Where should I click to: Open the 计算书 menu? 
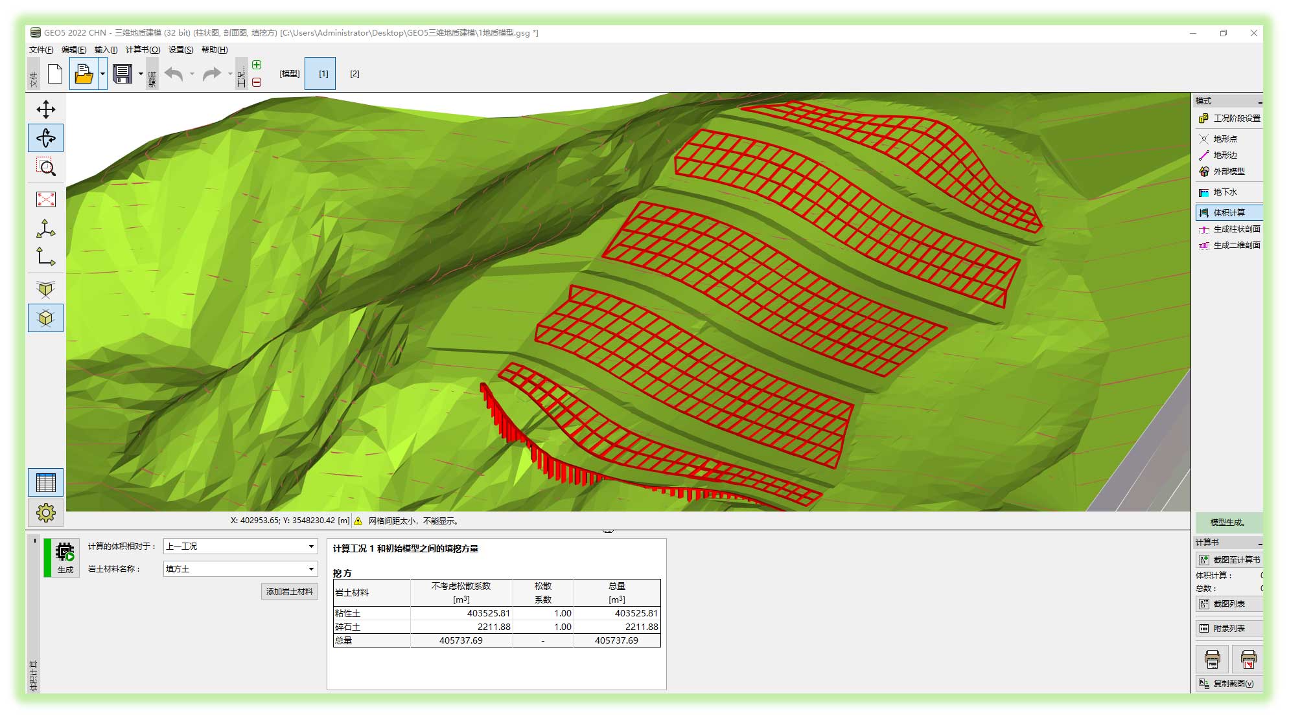143,50
